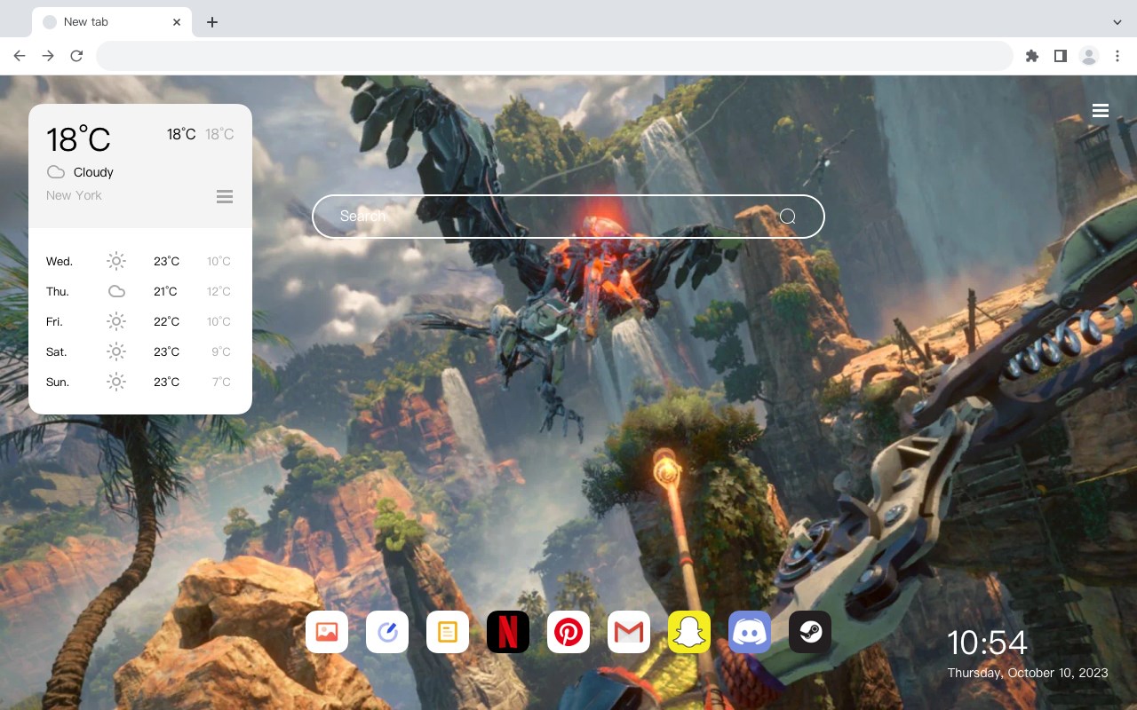1137x710 pixels.
Task: Click the large 18°C current temperature
Action: 78,139
